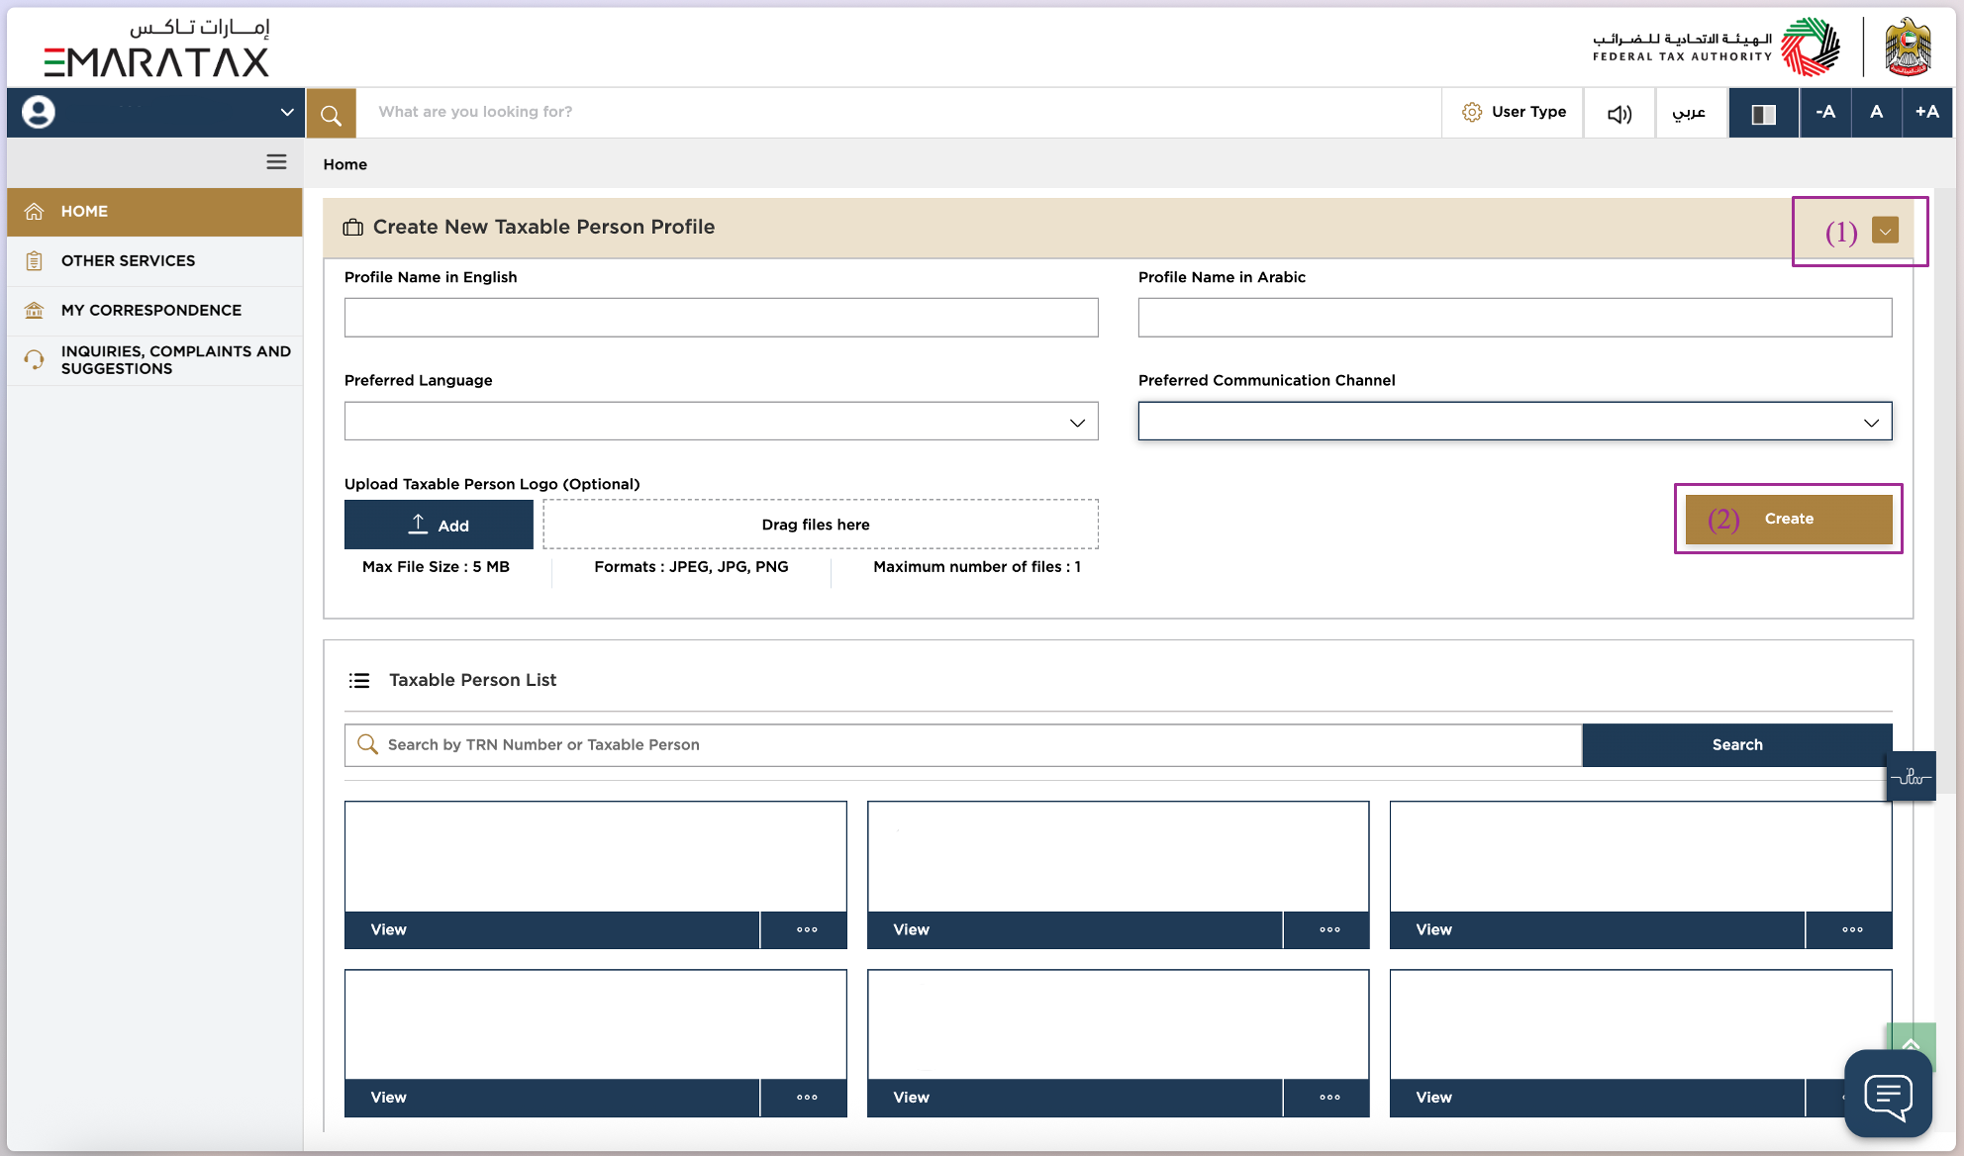The image size is (1964, 1156).
Task: Click the Create button
Action: pyautogui.click(x=1788, y=519)
